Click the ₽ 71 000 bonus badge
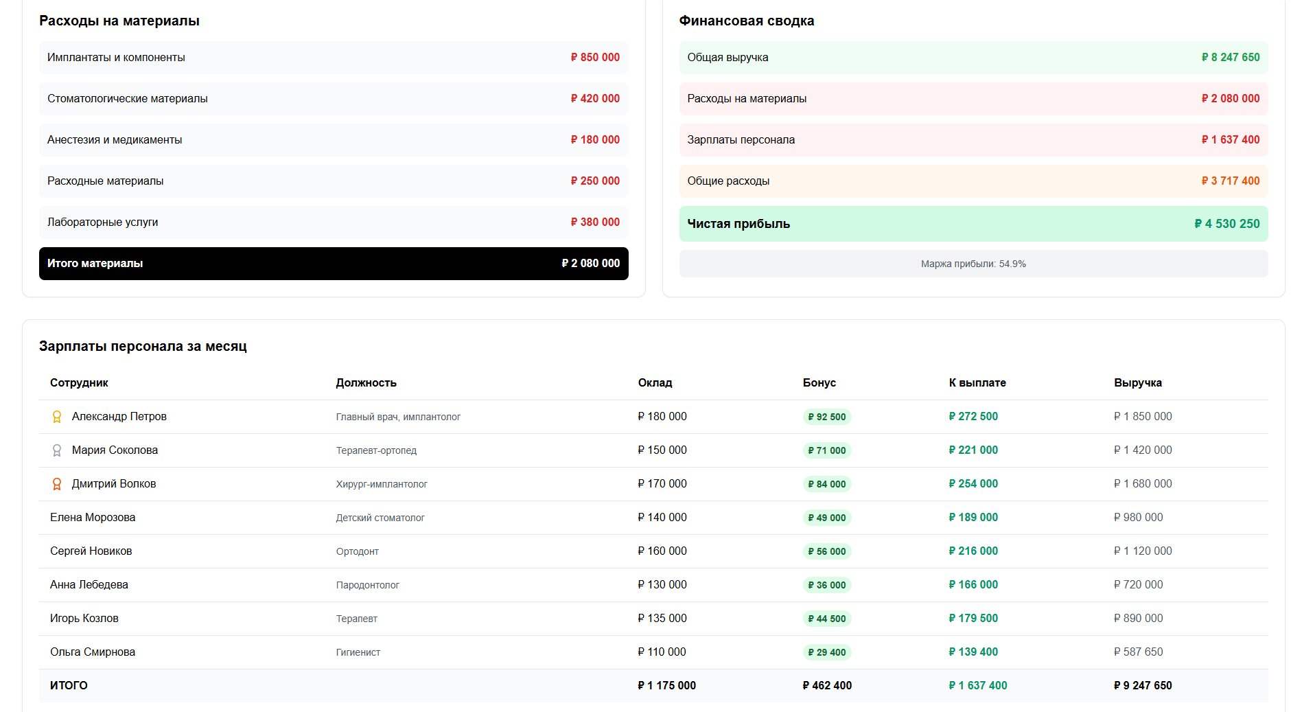The image size is (1304, 712). [x=826, y=450]
